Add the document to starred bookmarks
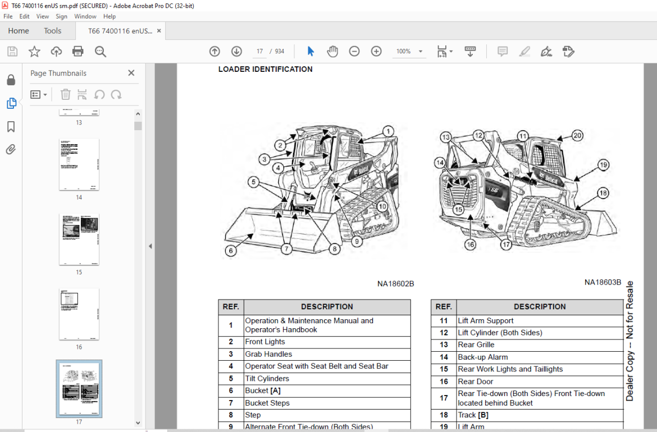The width and height of the screenshot is (657, 432). 34,52
